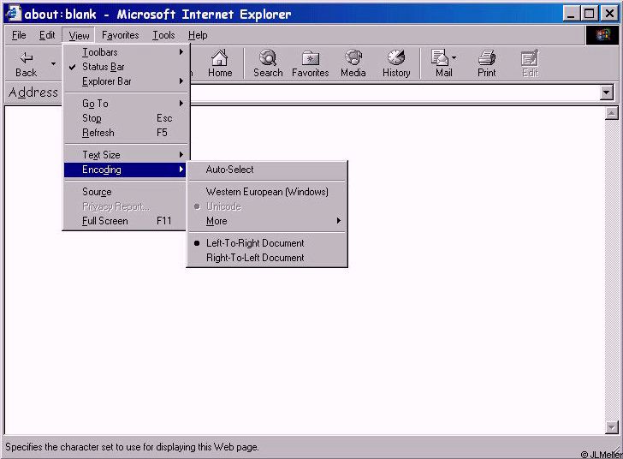Viewport: 623px width, 459px height.
Task: Select Western European (Windows) encoding
Action: 267,192
